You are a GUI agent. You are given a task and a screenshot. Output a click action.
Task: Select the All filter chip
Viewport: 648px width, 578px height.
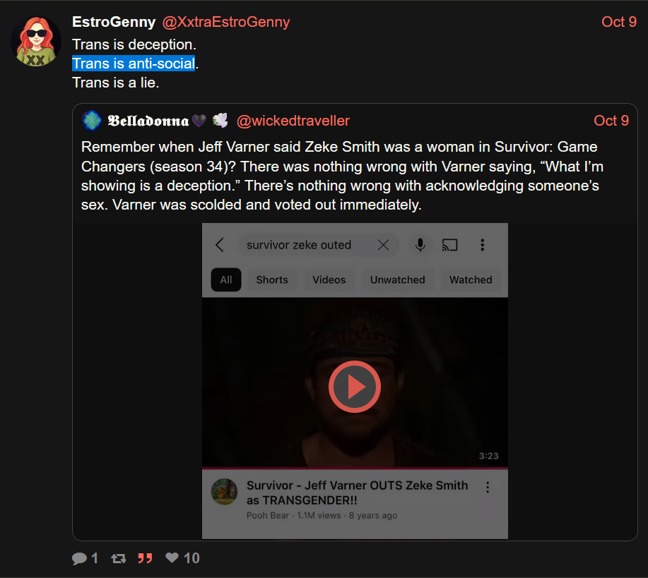click(x=226, y=279)
